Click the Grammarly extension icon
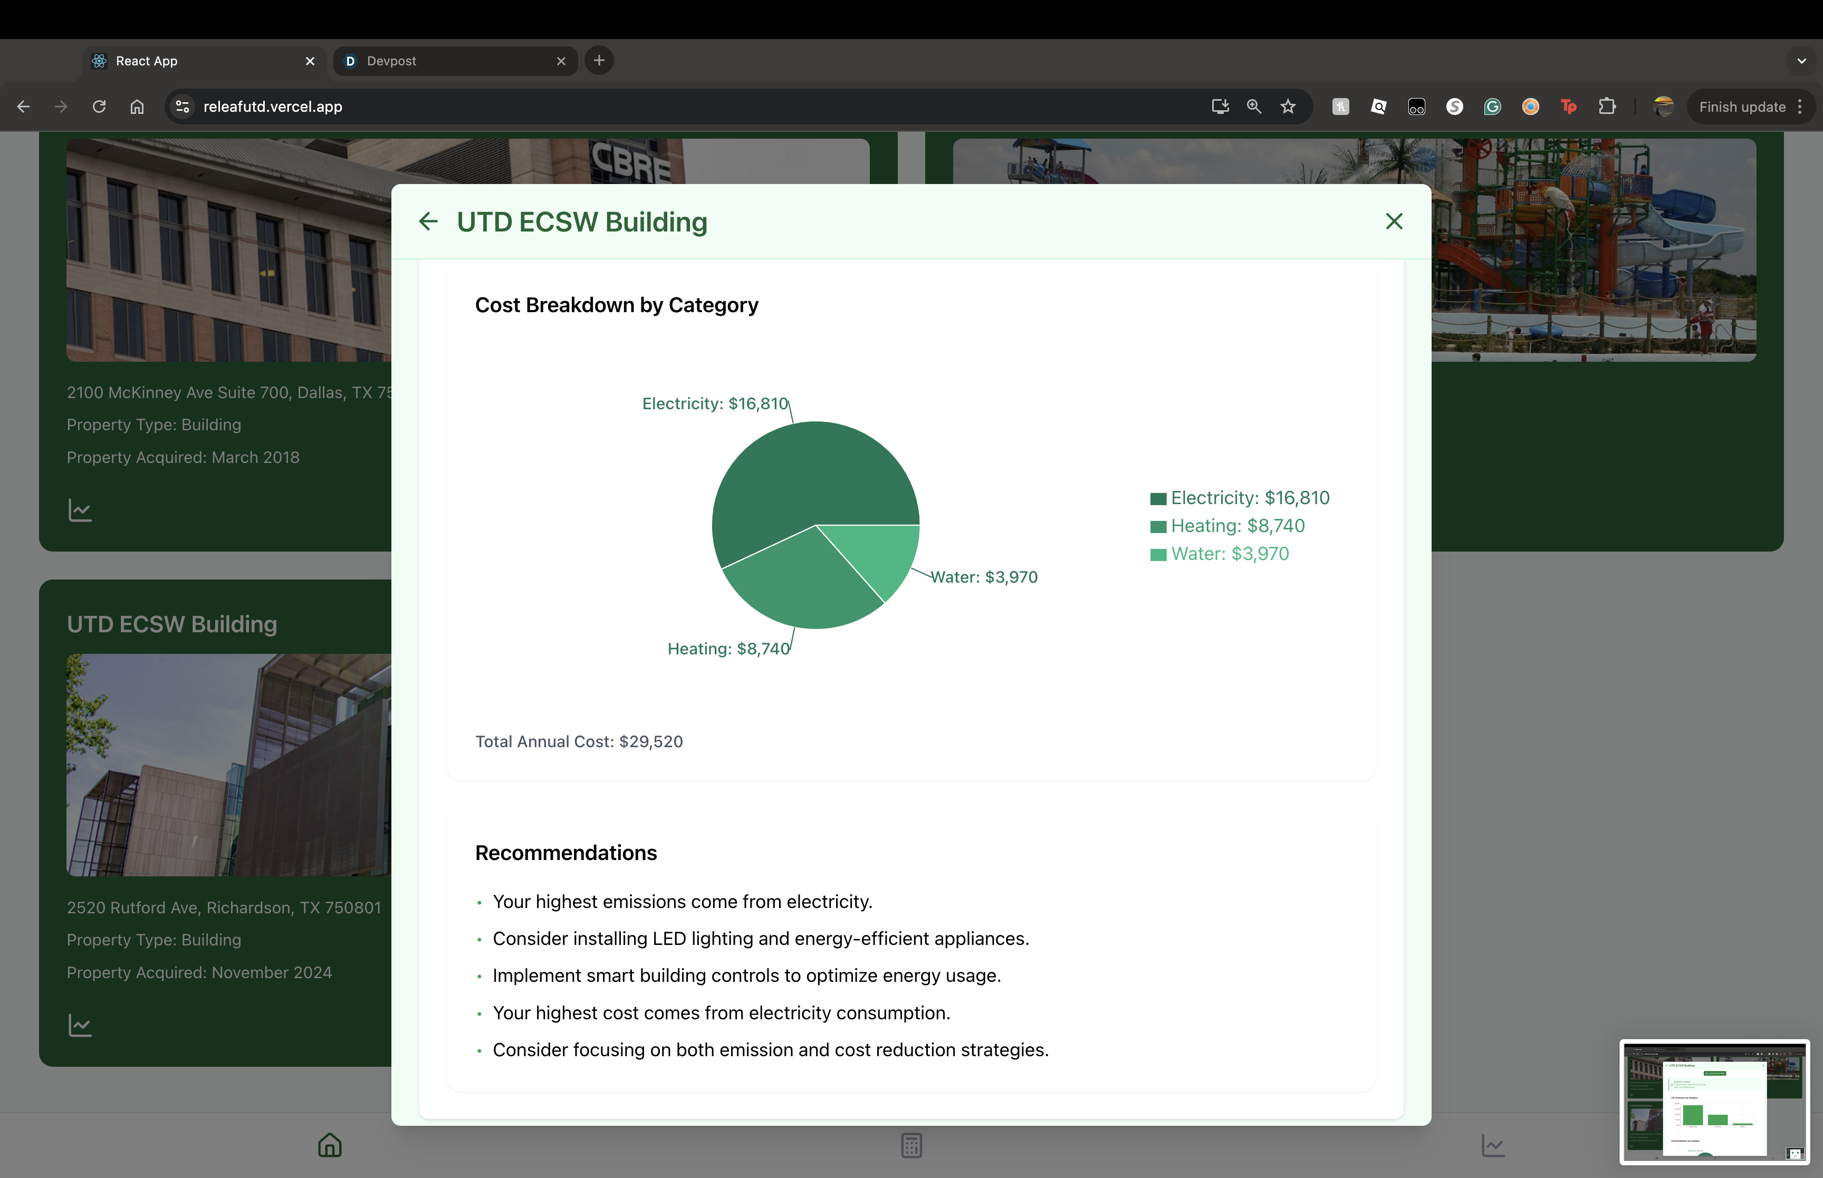 [1492, 107]
